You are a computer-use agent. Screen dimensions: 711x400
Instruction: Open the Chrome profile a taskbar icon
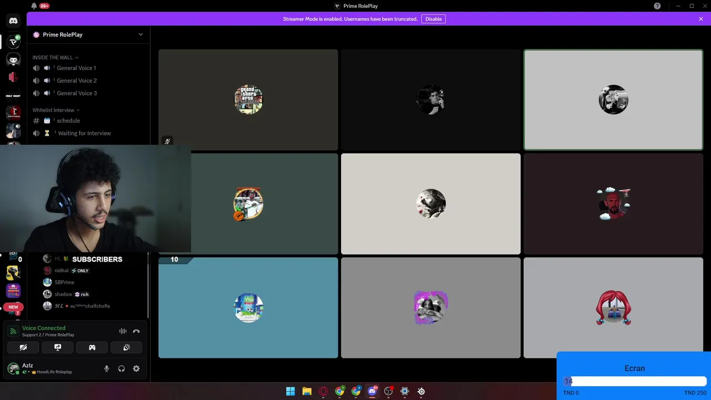[x=356, y=391]
